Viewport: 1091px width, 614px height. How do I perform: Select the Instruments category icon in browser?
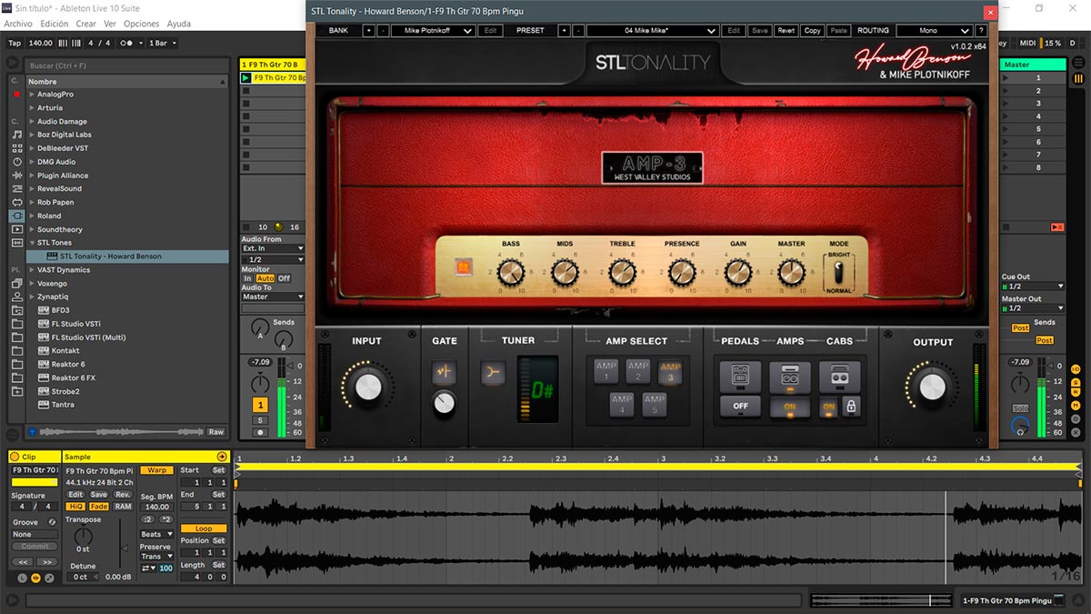[x=16, y=161]
